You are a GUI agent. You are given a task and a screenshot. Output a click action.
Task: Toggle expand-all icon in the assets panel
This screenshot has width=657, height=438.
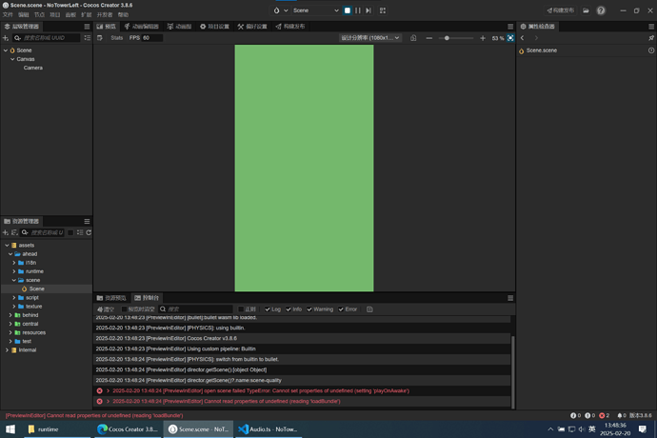point(80,232)
